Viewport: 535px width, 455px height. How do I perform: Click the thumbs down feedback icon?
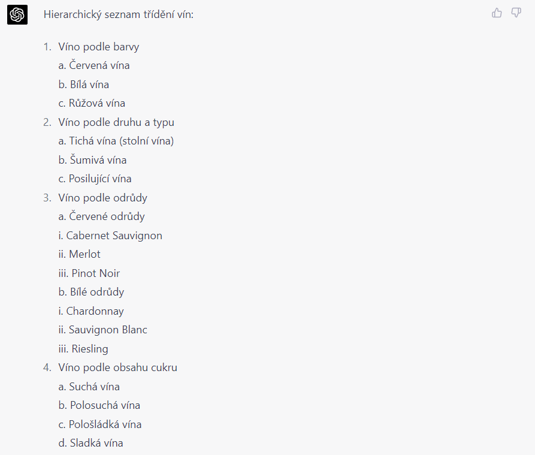tap(516, 13)
